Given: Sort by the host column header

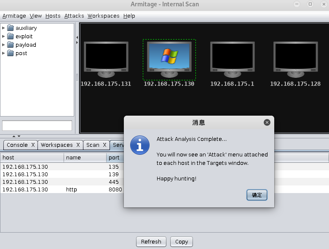Looking at the screenshot, I should (32, 158).
